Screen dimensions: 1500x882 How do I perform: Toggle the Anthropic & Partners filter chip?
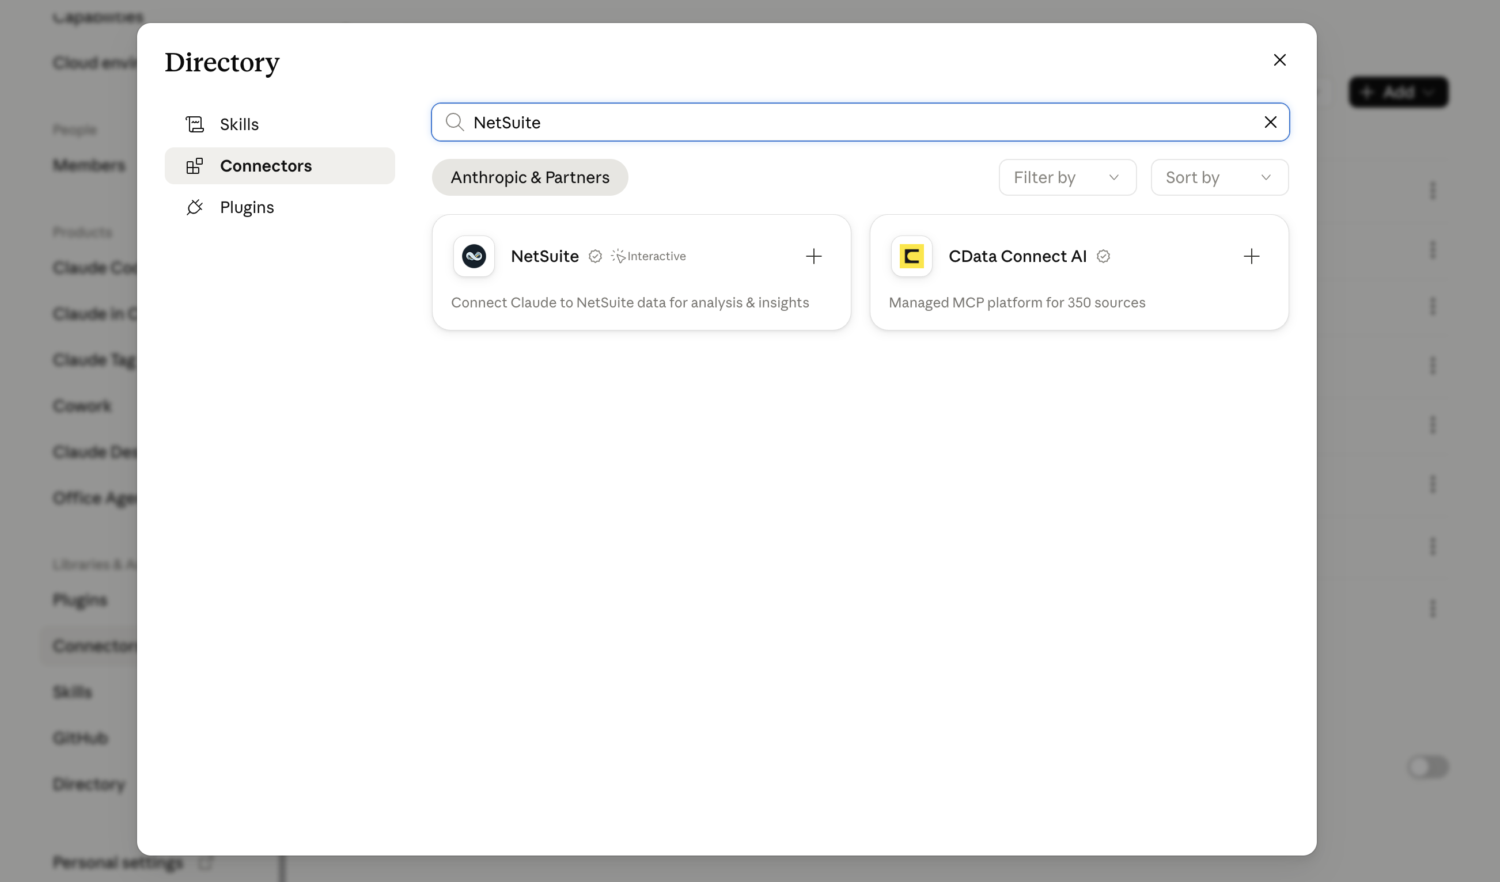coord(530,177)
